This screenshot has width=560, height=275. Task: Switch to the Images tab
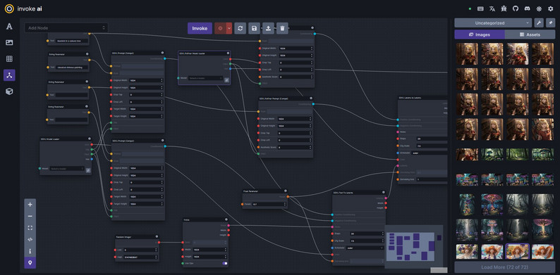(480, 34)
